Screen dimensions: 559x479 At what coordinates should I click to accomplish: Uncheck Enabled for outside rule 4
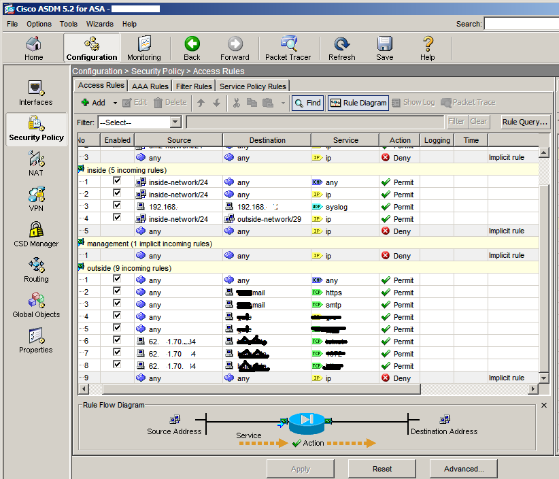pyautogui.click(x=117, y=315)
